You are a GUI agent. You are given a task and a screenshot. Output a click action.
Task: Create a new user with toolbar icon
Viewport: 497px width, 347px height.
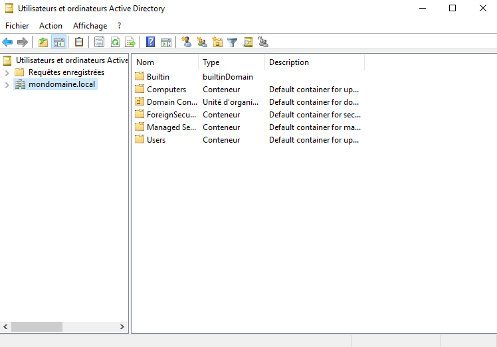coord(186,42)
